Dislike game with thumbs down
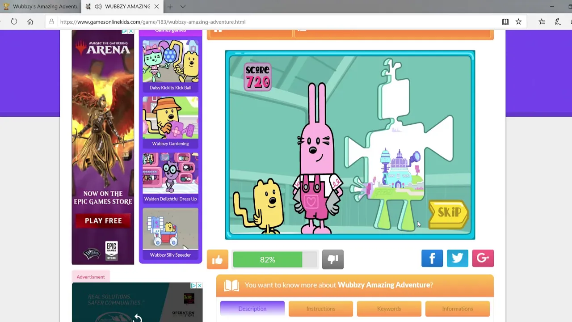 [333, 259]
